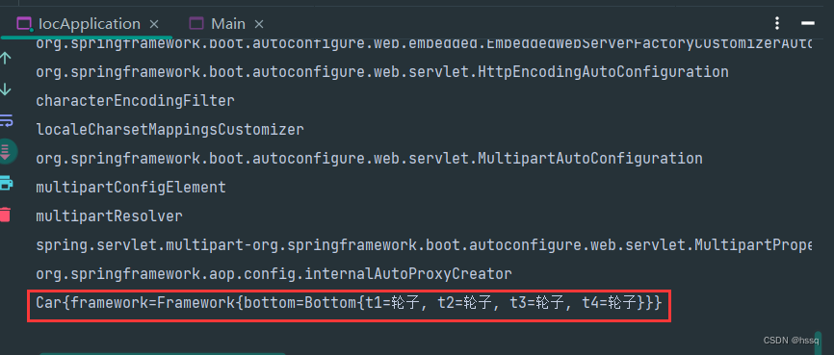Click the up arrow console navigation icon
Image resolution: width=834 pixels, height=355 pixels.
(x=6, y=58)
